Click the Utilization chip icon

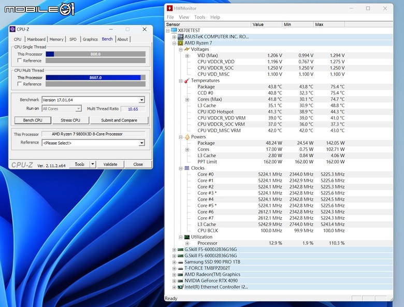[x=187, y=237]
